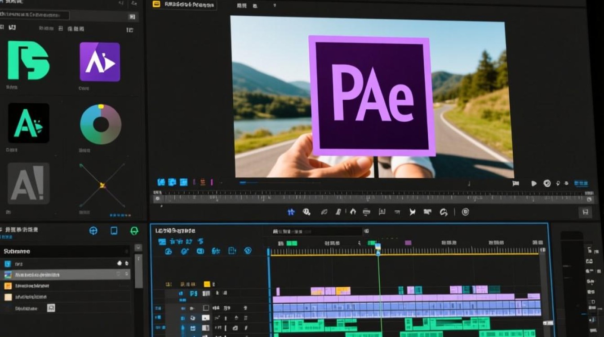Image resolution: width=604 pixels, height=337 pixels.
Task: Click the printer-like icon in the center toolbar
Action: pyautogui.click(x=366, y=212)
